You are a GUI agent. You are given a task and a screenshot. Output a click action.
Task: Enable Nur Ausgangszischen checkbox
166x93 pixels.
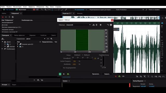[62, 68]
